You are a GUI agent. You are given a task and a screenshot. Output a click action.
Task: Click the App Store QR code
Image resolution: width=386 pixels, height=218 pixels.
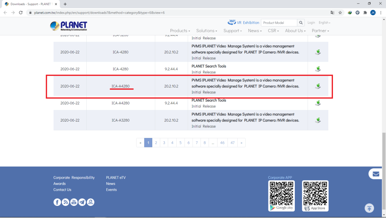(316, 196)
